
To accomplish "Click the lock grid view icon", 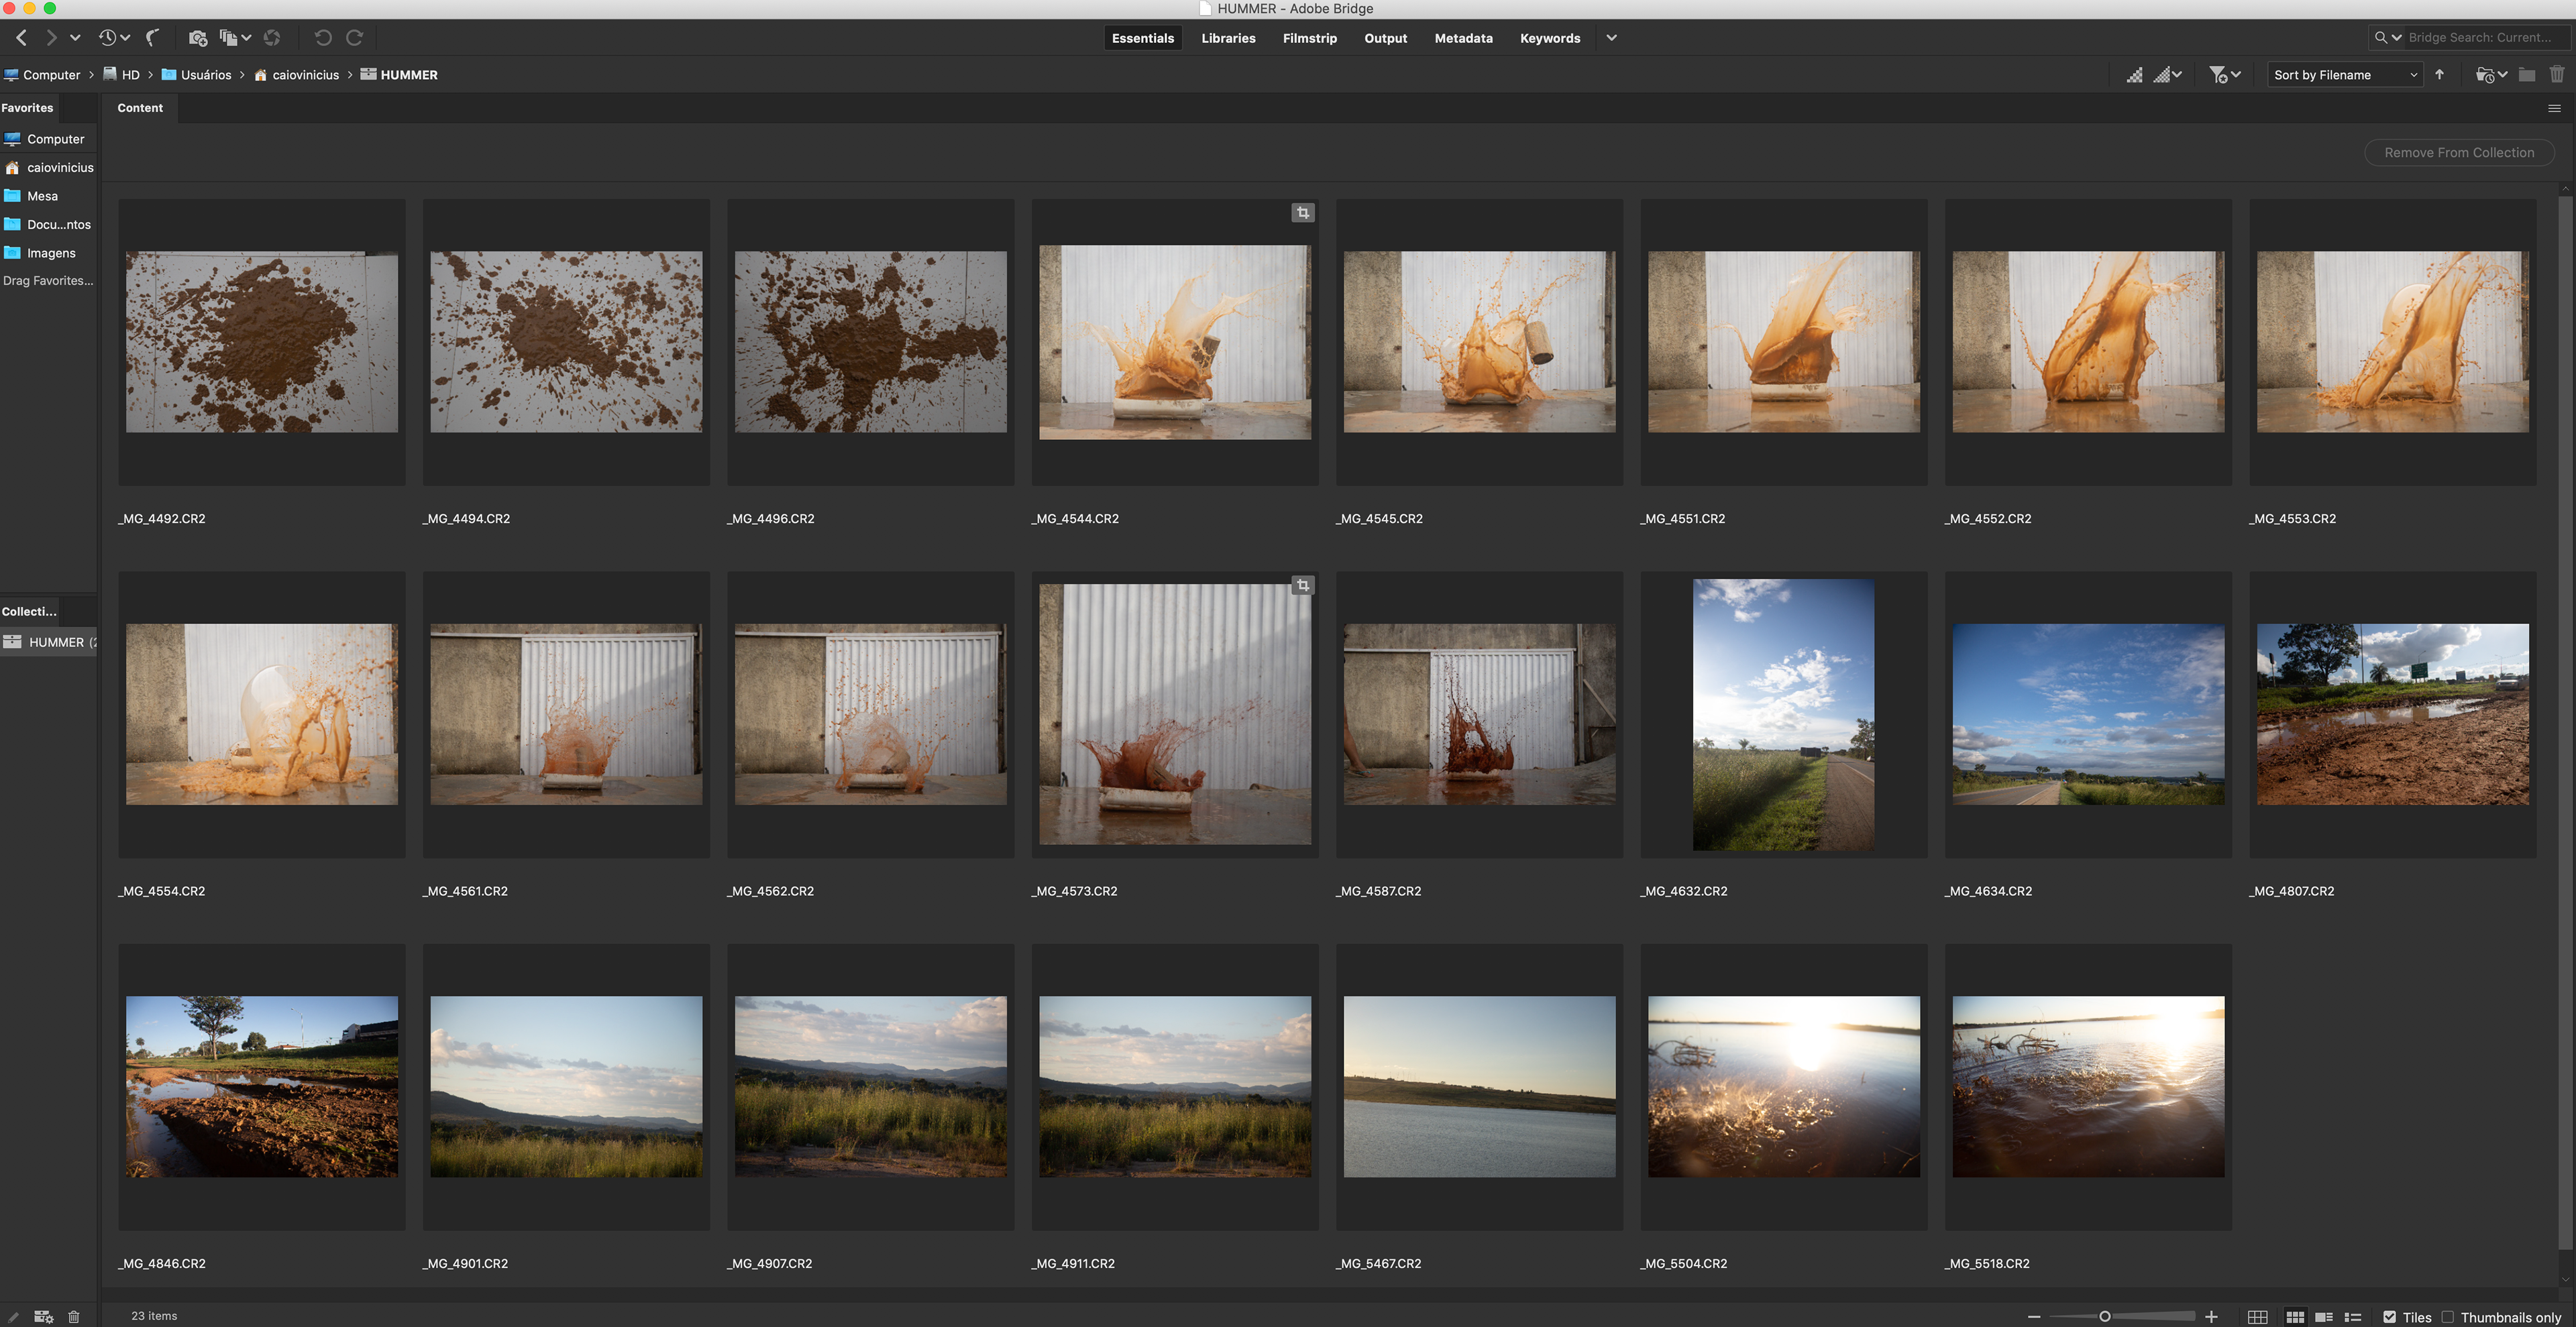I will [x=2257, y=1317].
